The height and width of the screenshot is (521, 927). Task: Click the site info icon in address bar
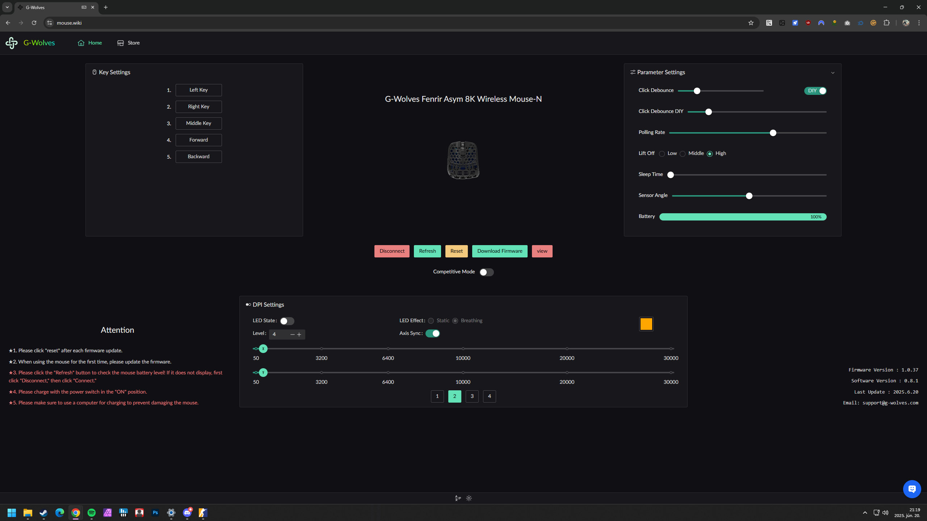pos(50,23)
